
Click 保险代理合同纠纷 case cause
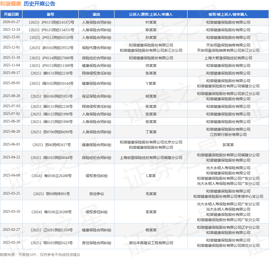(97, 48)
